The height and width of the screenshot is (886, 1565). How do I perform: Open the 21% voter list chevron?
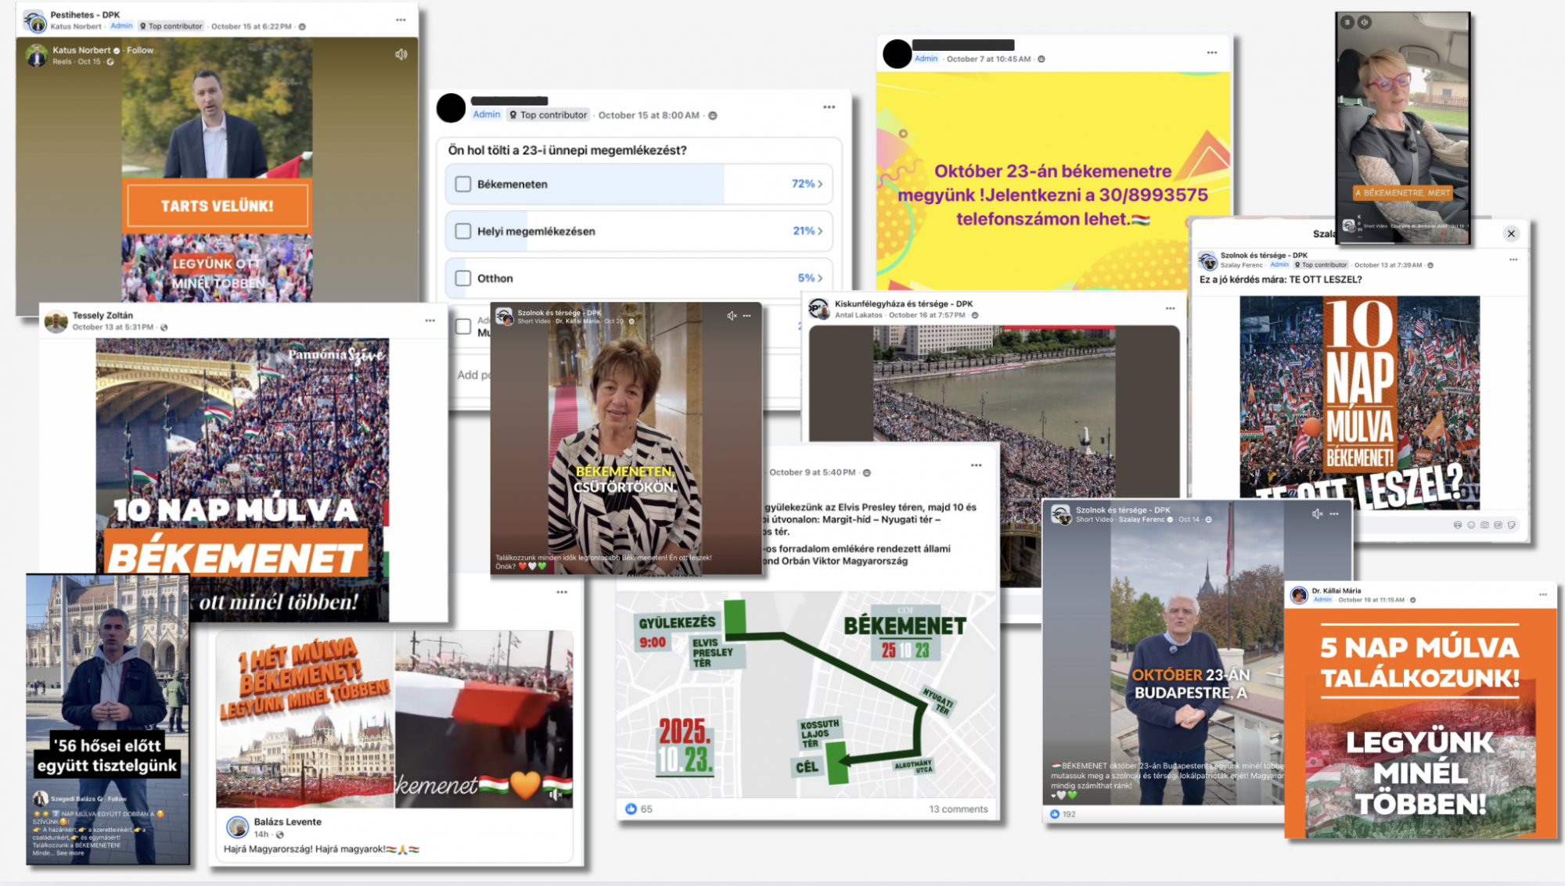coord(820,231)
